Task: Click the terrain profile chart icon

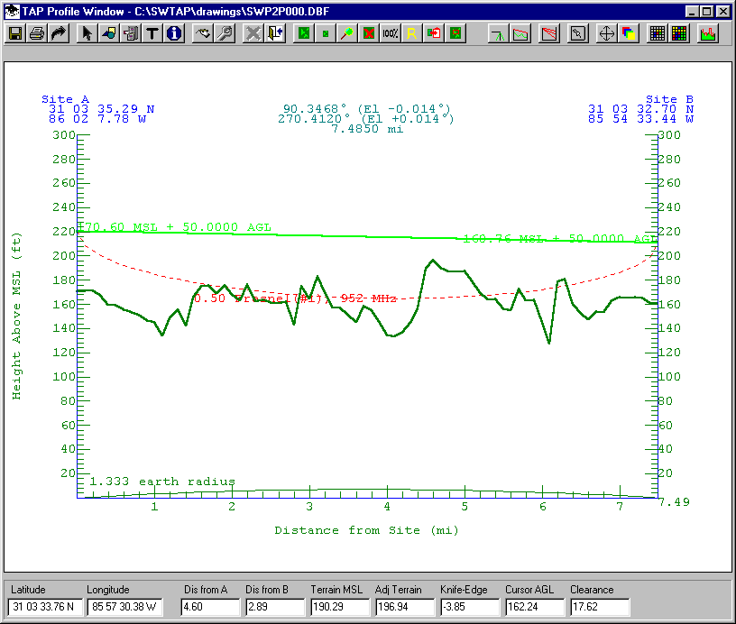Action: point(520,33)
